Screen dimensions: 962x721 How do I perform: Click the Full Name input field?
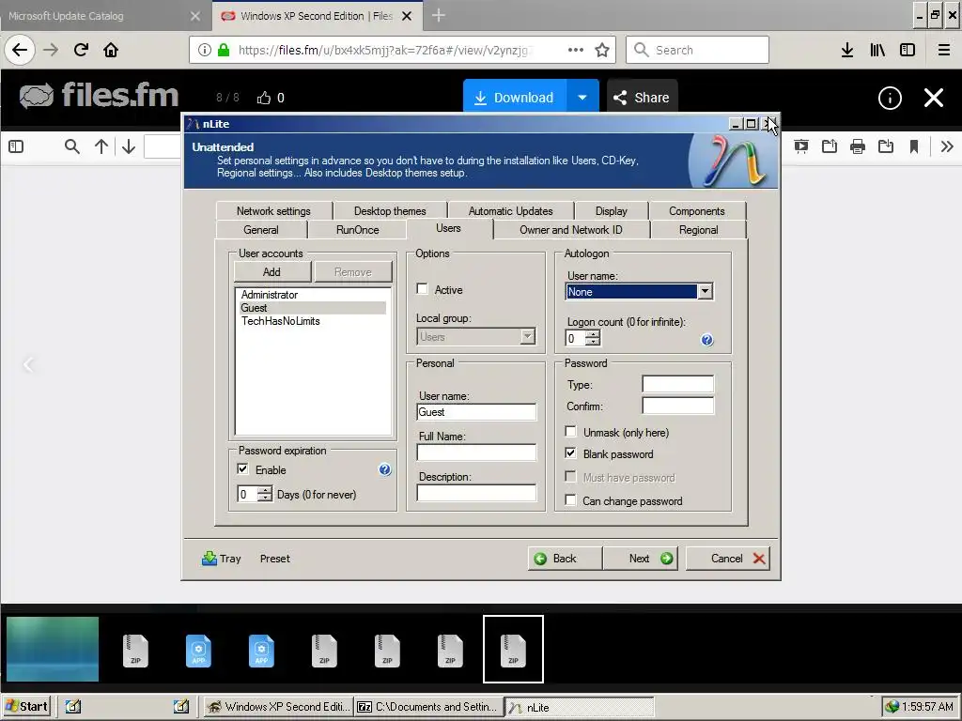point(476,453)
